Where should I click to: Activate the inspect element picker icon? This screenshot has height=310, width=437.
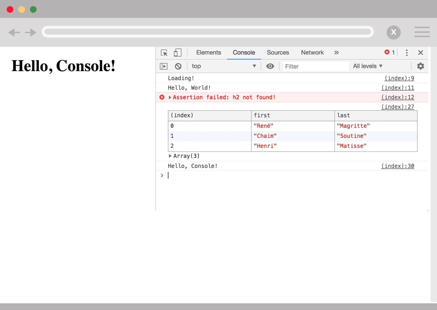164,53
